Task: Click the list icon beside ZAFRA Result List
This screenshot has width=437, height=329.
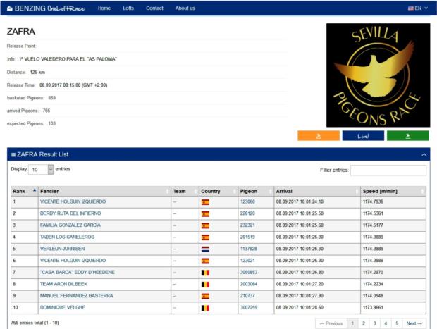Action: pos(12,154)
